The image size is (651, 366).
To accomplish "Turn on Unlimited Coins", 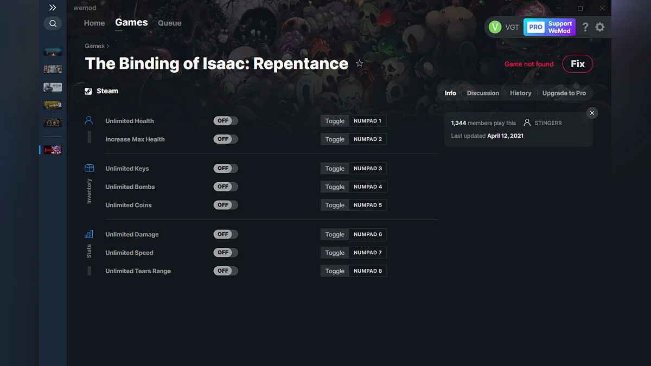I will [225, 204].
